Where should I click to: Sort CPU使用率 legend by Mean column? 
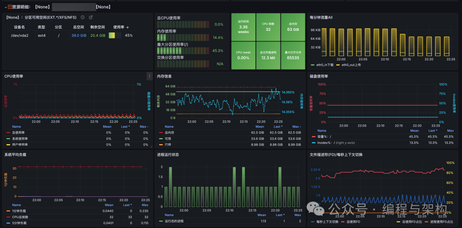point(107,127)
